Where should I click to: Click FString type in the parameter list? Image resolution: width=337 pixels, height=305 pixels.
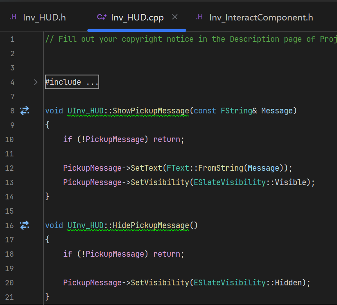pos(236,111)
